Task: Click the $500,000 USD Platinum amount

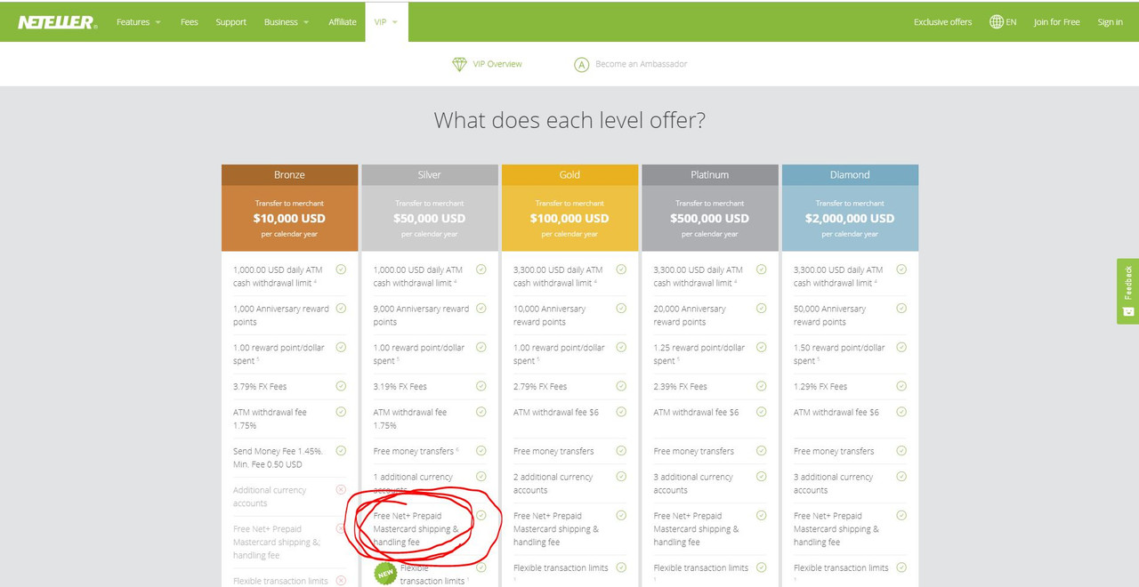Action: tap(710, 218)
